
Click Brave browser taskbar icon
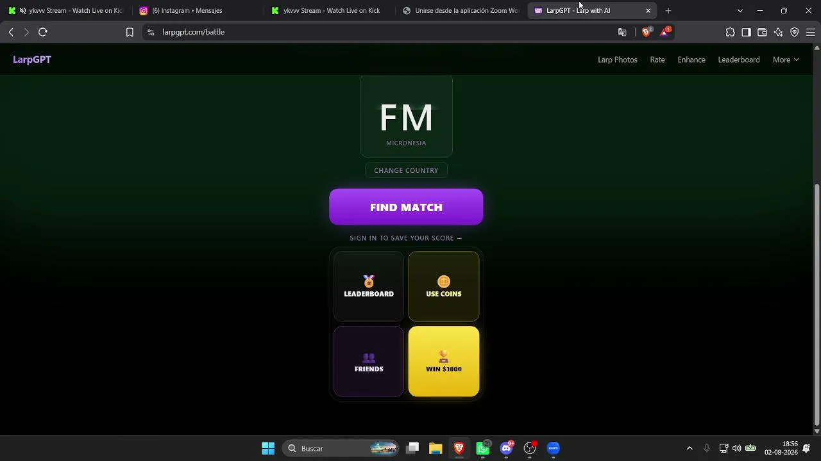tap(459, 448)
